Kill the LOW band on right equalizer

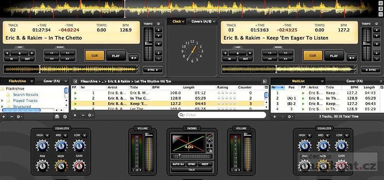pos(346,135)
